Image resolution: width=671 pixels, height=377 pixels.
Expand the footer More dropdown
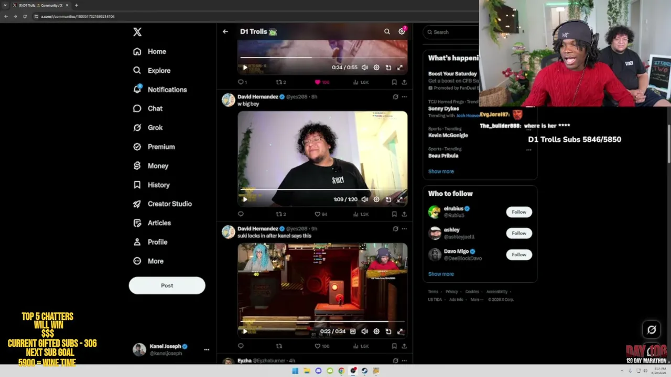(475, 300)
